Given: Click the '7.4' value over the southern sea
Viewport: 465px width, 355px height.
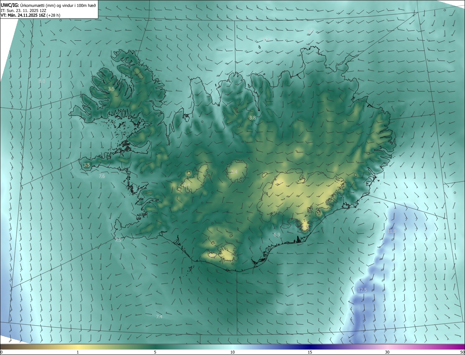Looking at the screenshot, I should 159,317.
